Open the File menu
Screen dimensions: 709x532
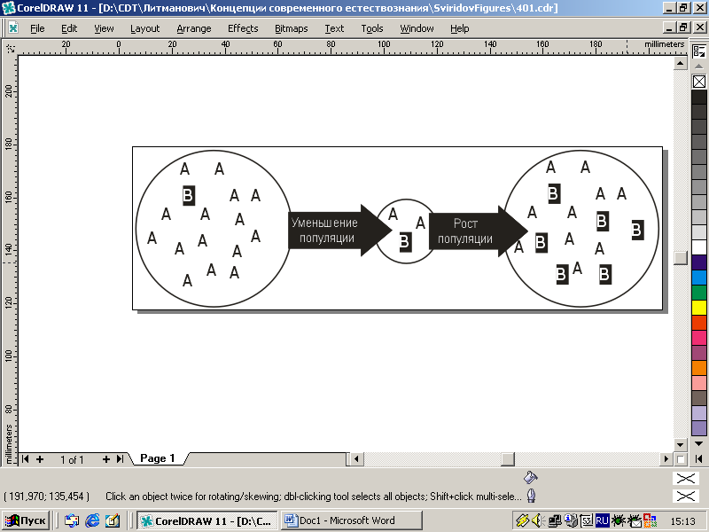point(37,28)
